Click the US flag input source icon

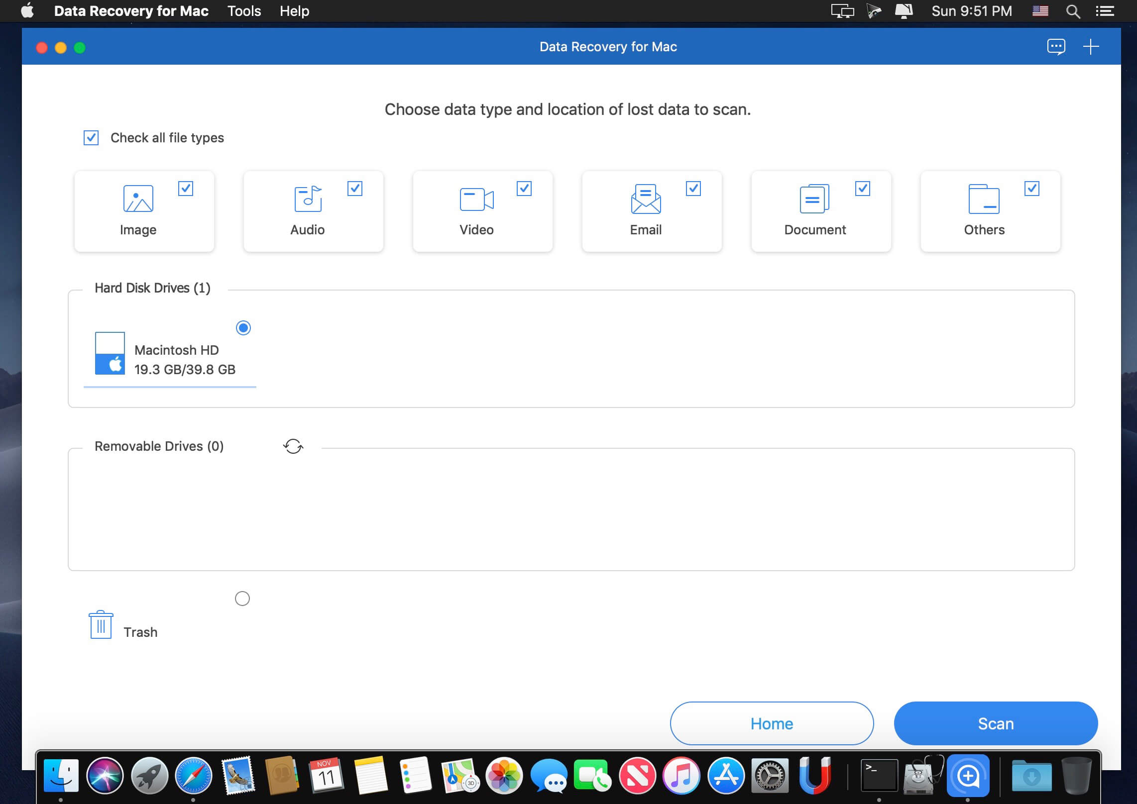1040,11
